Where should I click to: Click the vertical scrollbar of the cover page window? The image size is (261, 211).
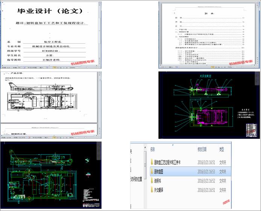[100, 32]
